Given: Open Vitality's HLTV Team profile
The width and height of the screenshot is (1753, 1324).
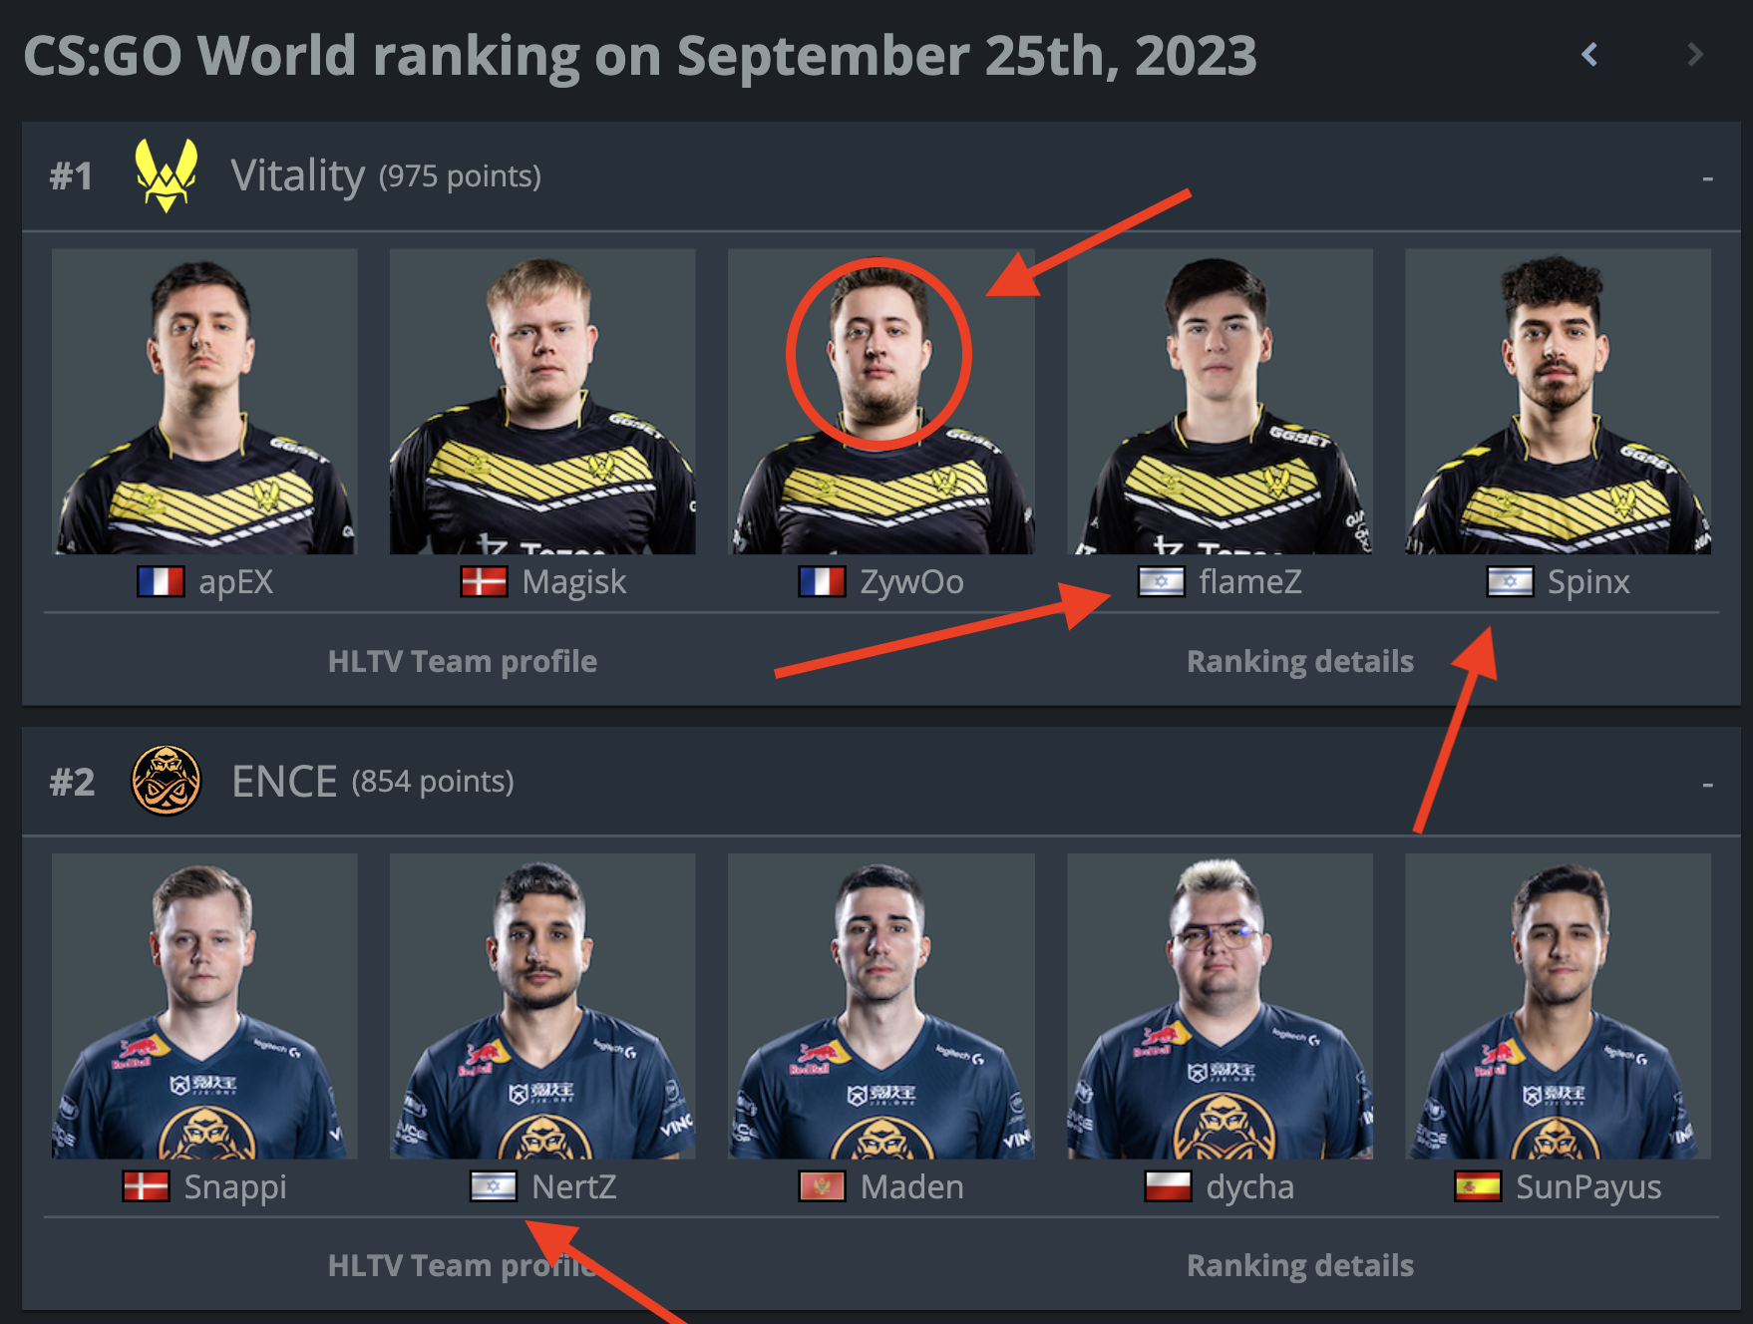Looking at the screenshot, I should click(463, 661).
